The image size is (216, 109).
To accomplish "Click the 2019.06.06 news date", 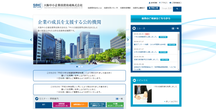I will point(139,57).
